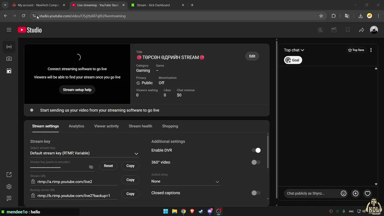The width and height of the screenshot is (384, 216).
Task: Reload the page
Action: click(23, 16)
